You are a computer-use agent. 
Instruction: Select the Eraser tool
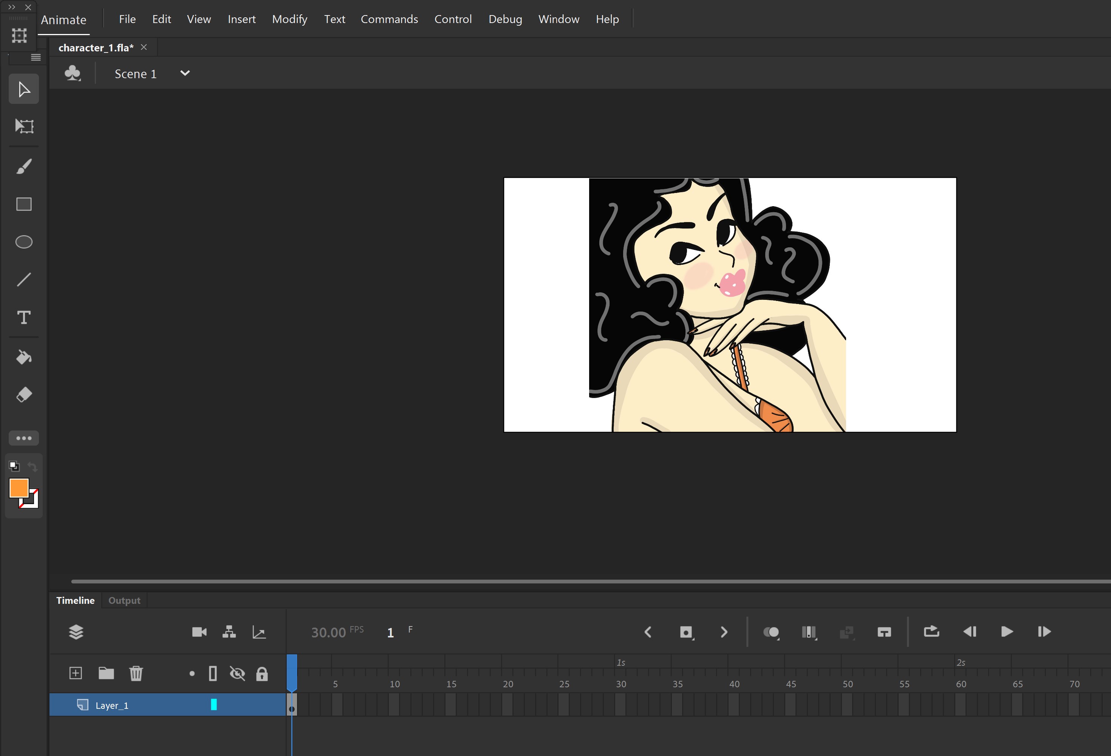tap(24, 395)
